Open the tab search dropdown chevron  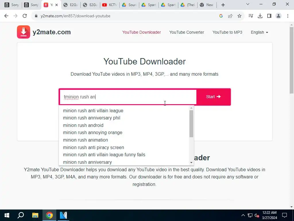click(x=248, y=4)
